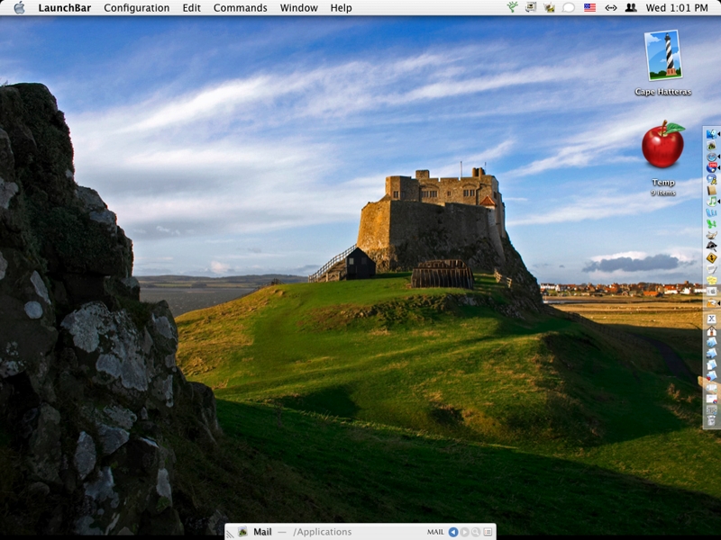Click the magnifier search icon in LaunchBar
The height and width of the screenshot is (540, 721).
tap(476, 532)
